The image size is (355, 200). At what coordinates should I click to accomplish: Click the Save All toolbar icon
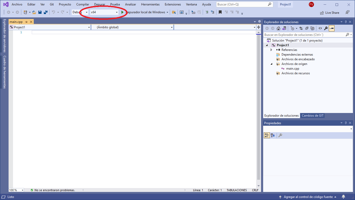[x=46, y=12]
